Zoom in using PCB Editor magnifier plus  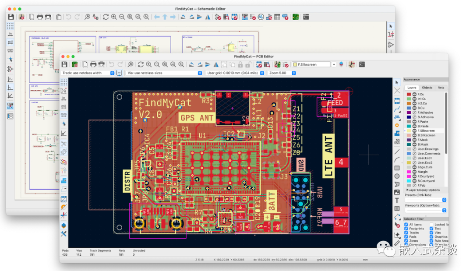[x=149, y=64]
